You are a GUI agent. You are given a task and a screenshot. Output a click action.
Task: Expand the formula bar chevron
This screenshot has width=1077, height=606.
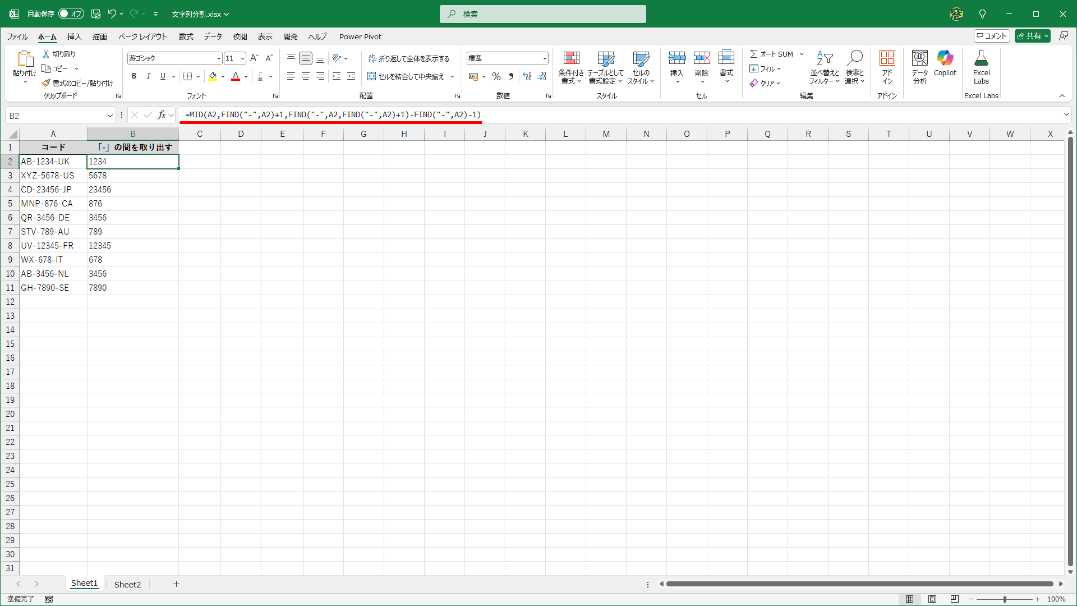point(1066,114)
